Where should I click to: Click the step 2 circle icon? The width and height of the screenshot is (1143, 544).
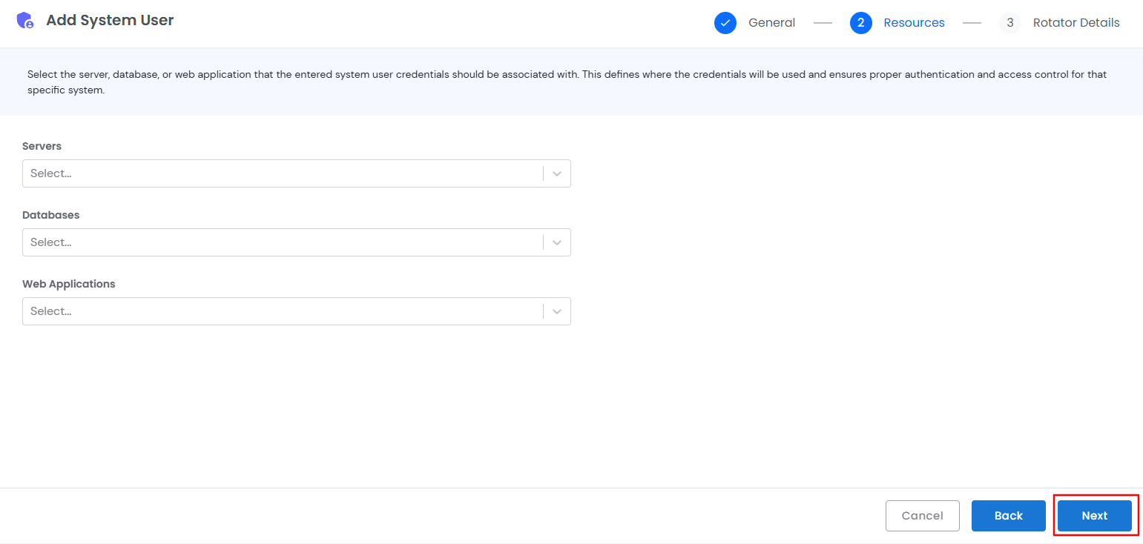861,22
